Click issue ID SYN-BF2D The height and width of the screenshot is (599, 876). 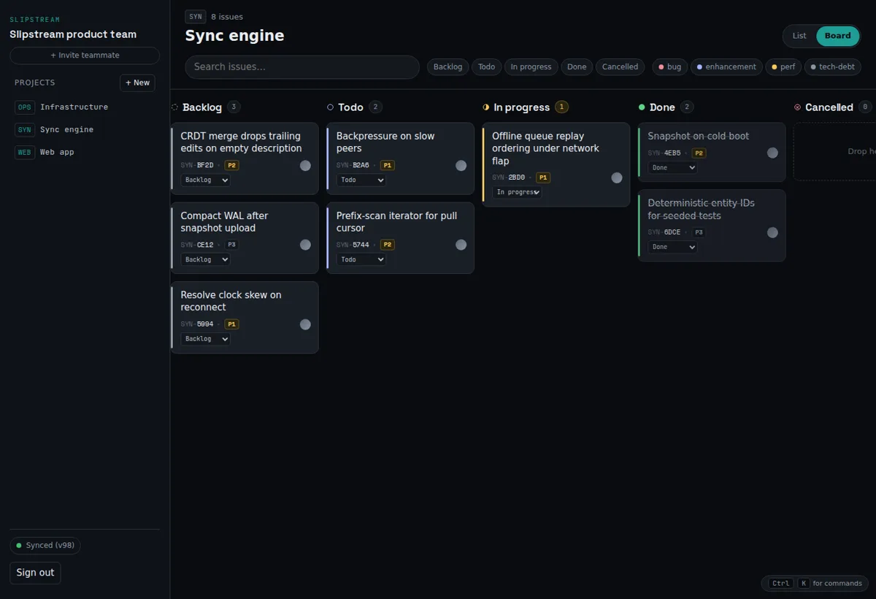[197, 166]
